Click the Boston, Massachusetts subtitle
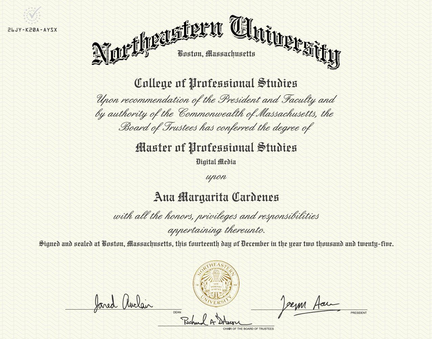This screenshot has height=339, width=432. coord(217,54)
